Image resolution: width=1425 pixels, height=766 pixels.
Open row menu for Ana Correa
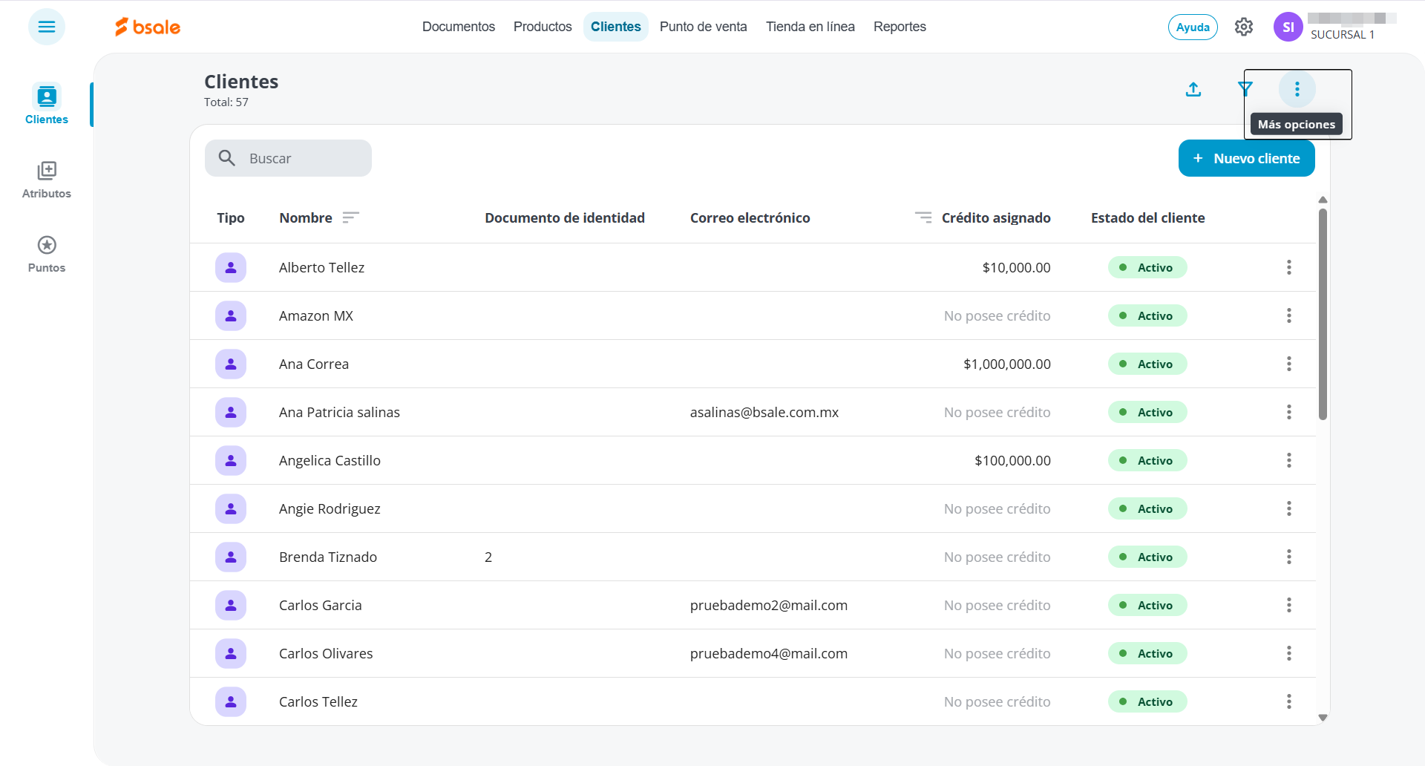point(1289,364)
